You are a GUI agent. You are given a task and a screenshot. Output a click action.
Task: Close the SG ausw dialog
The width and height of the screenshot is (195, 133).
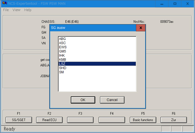tap(141, 28)
